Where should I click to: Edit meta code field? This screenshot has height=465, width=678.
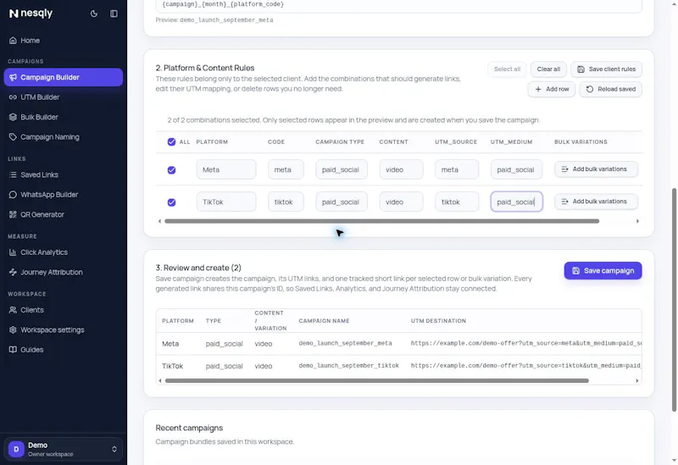click(x=286, y=169)
